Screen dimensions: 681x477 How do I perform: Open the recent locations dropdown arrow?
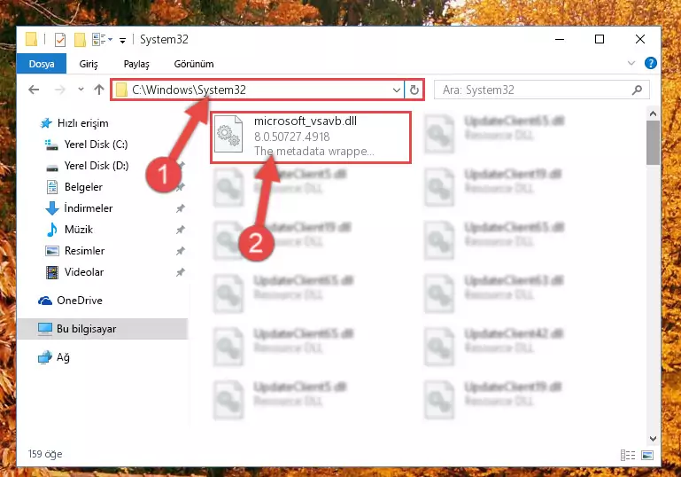tap(81, 90)
